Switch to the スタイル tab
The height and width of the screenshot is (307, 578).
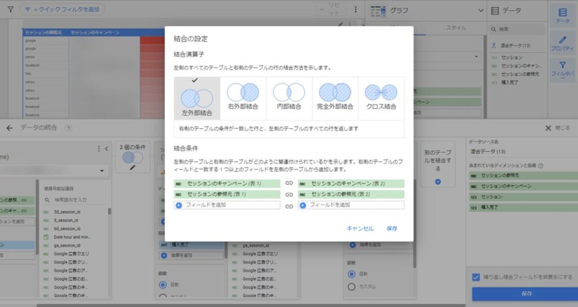[x=456, y=28]
